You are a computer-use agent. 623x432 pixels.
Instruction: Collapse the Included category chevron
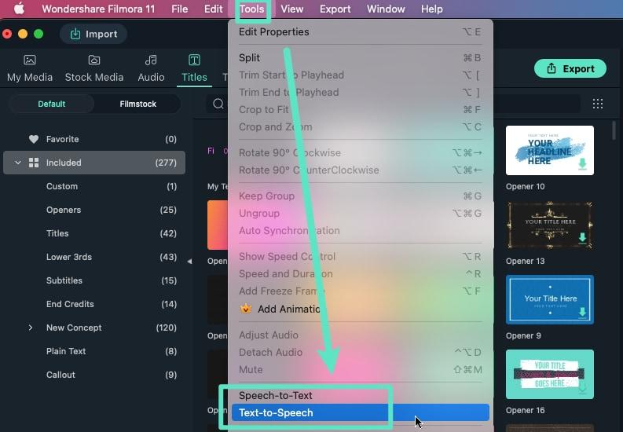18,163
